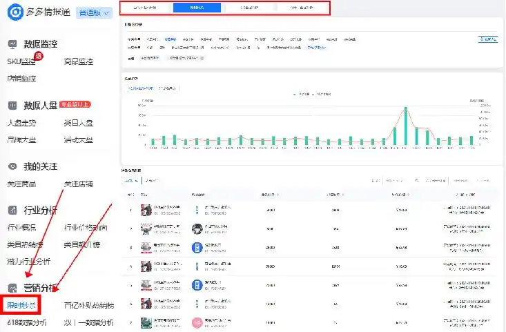Select the highlighted blue tab at the top
506x332 pixels.
pyautogui.click(x=197, y=8)
